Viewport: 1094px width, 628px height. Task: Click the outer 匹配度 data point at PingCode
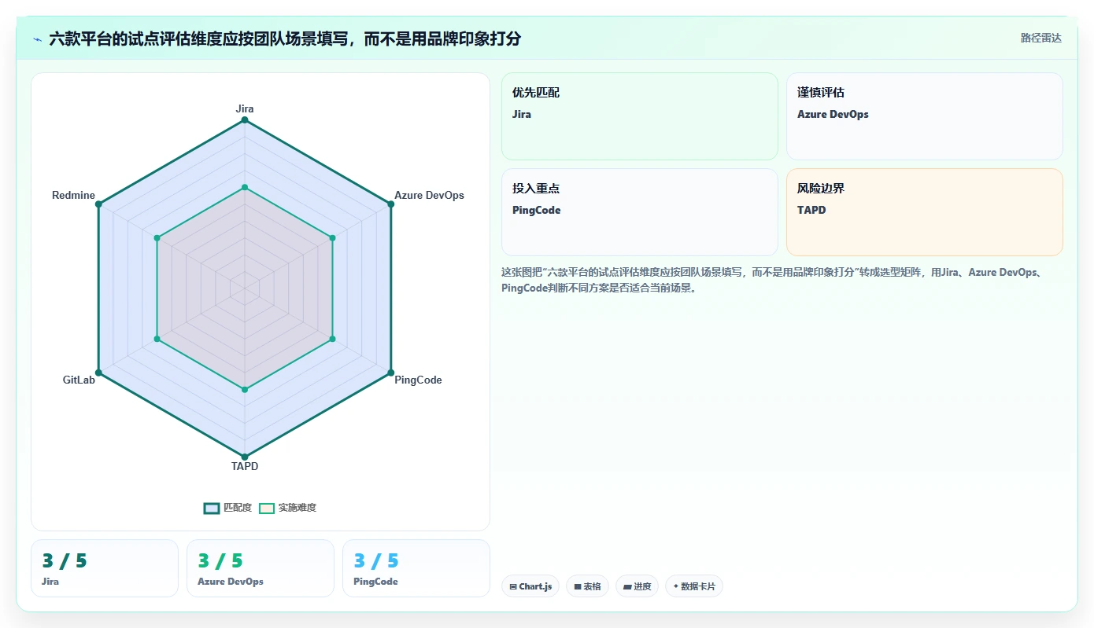click(x=391, y=373)
